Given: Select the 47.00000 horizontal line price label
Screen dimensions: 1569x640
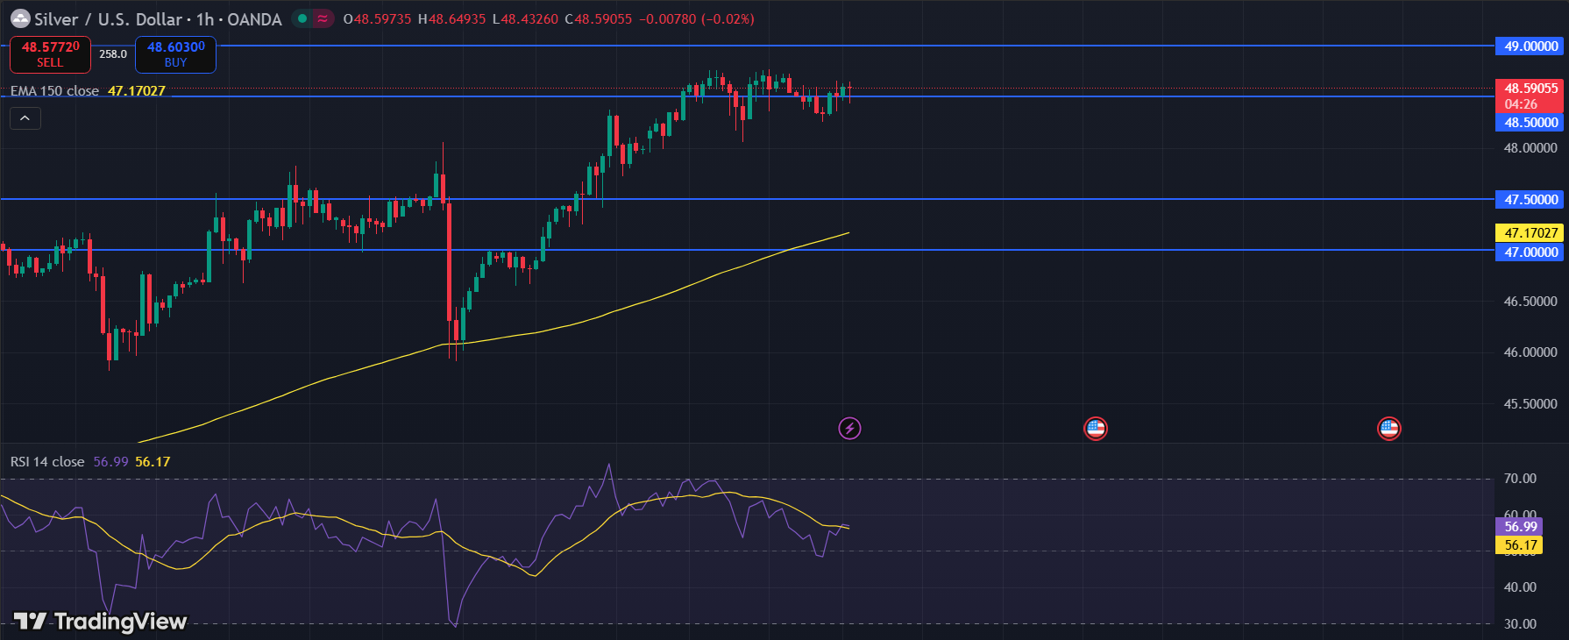Looking at the screenshot, I should [1530, 252].
